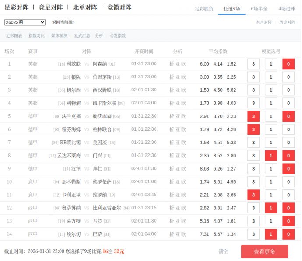Toggle pick 1 for match 14 埃尔切
Screen dimensions: 302x261
tap(271, 234)
